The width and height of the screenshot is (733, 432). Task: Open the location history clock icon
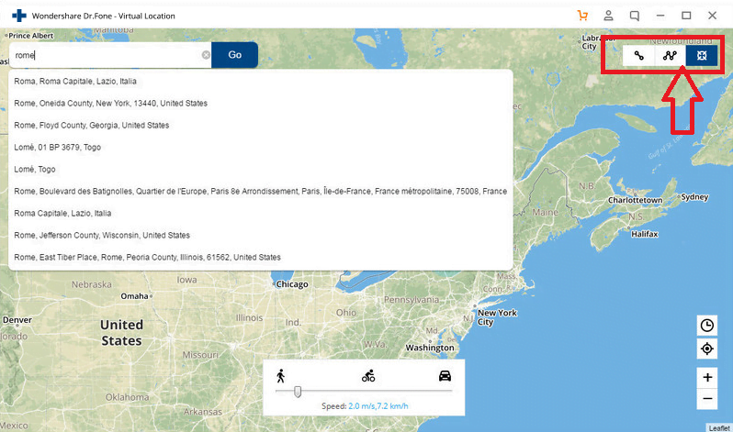click(706, 325)
